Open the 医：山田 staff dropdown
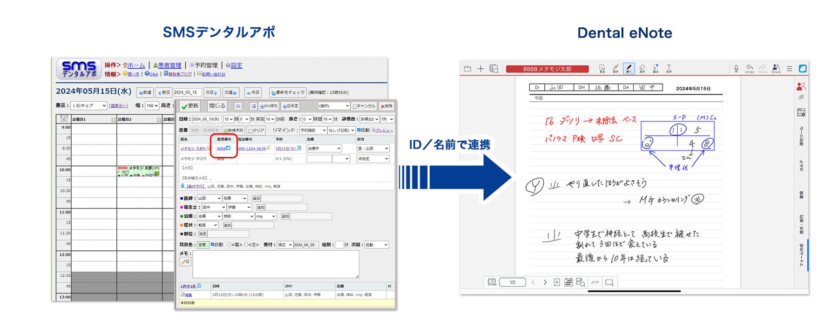This screenshot has height=325, width=838. 373,149
